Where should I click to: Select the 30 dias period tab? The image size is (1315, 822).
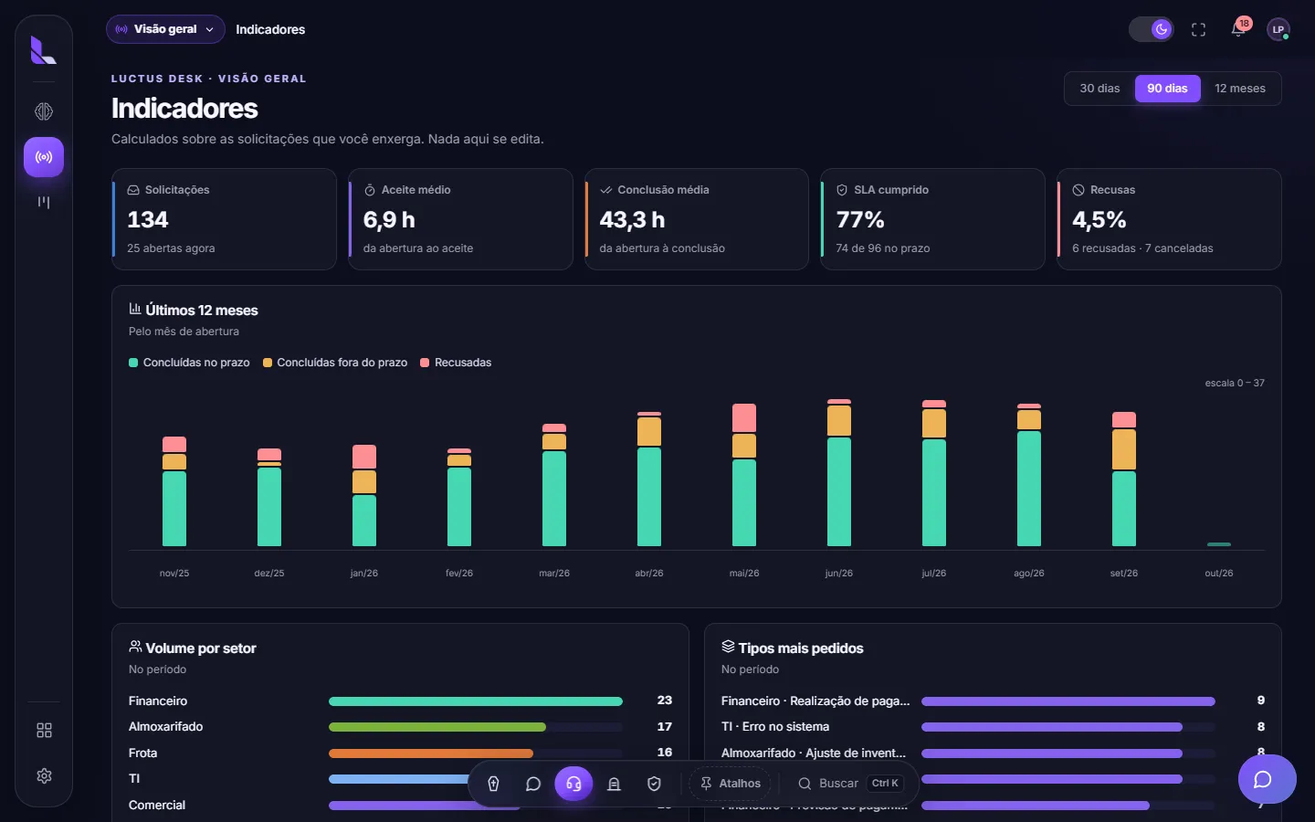point(1099,89)
